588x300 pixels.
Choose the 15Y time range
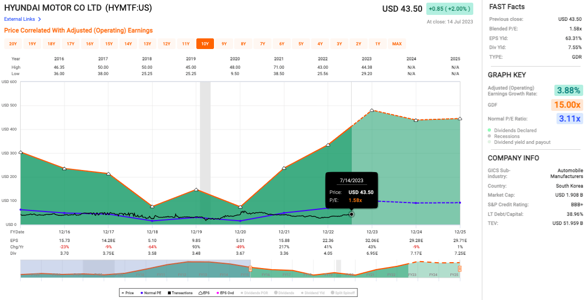coord(109,44)
